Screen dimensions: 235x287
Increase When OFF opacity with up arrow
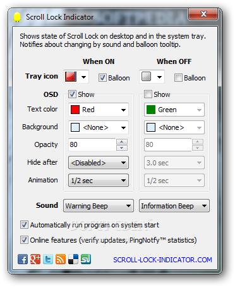point(198,141)
